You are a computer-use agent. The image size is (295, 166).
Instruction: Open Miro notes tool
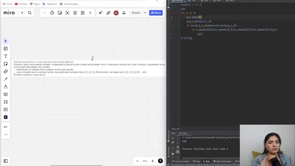point(83,13)
